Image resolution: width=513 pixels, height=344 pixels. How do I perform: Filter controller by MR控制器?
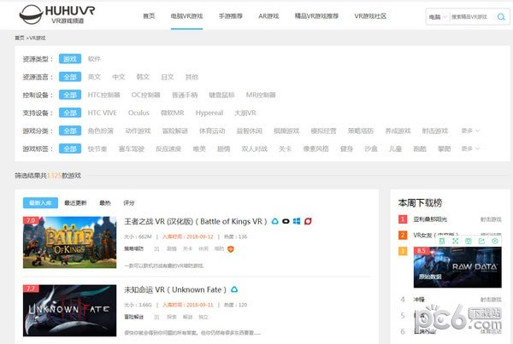pyautogui.click(x=261, y=95)
